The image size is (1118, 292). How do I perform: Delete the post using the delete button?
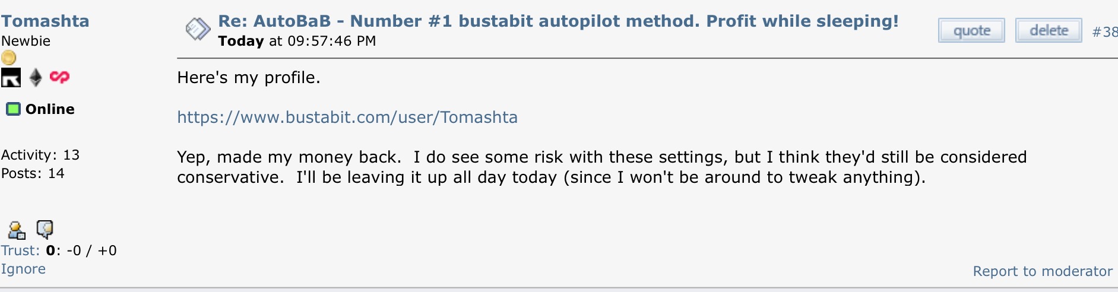(x=1049, y=30)
